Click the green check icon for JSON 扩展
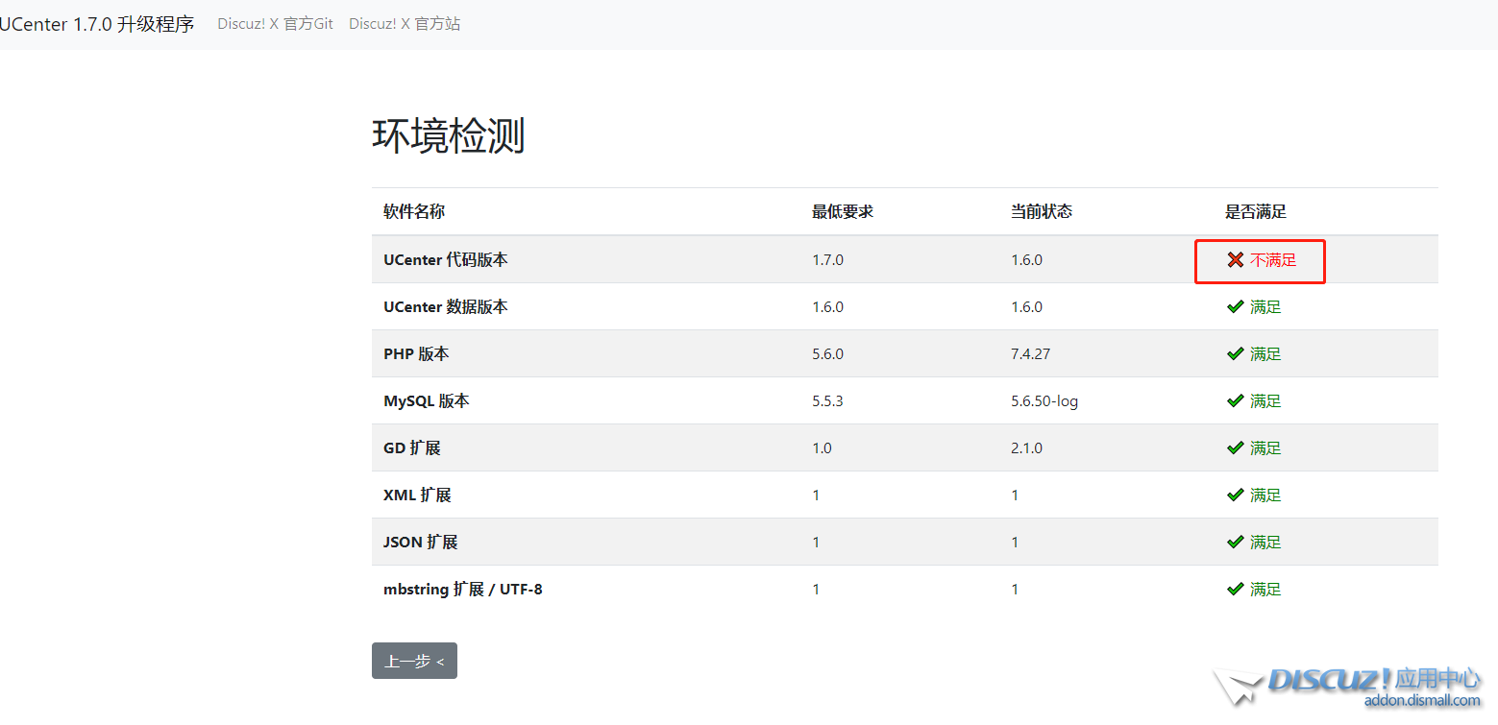Image resolution: width=1498 pixels, height=725 pixels. point(1235,542)
